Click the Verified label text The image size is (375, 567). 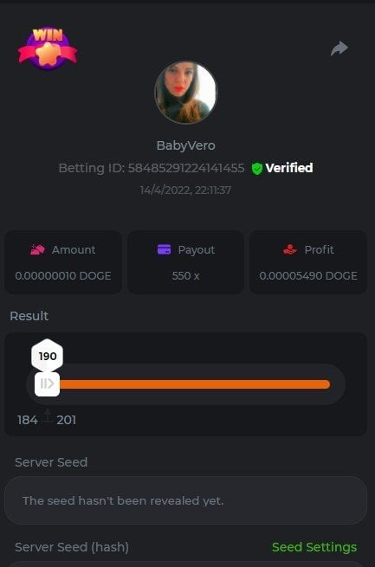click(289, 168)
